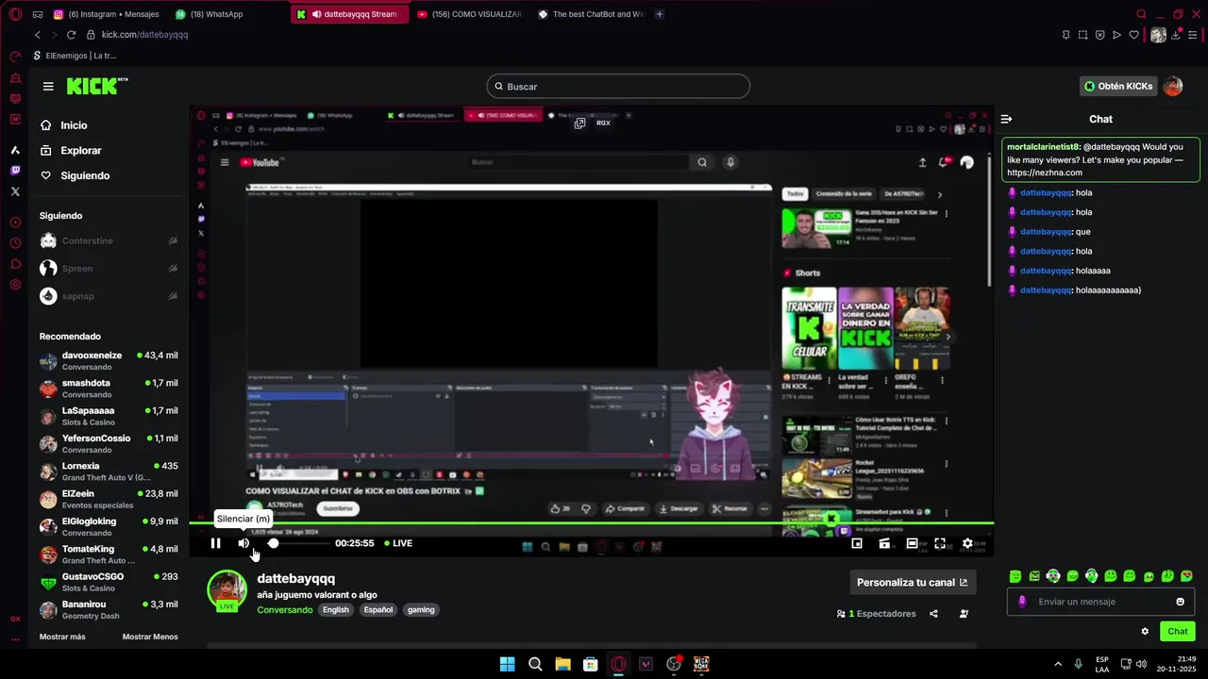
Task: Click the KICK logo
Action: coord(96,86)
